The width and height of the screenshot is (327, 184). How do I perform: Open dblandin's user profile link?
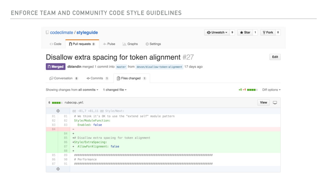74,67
